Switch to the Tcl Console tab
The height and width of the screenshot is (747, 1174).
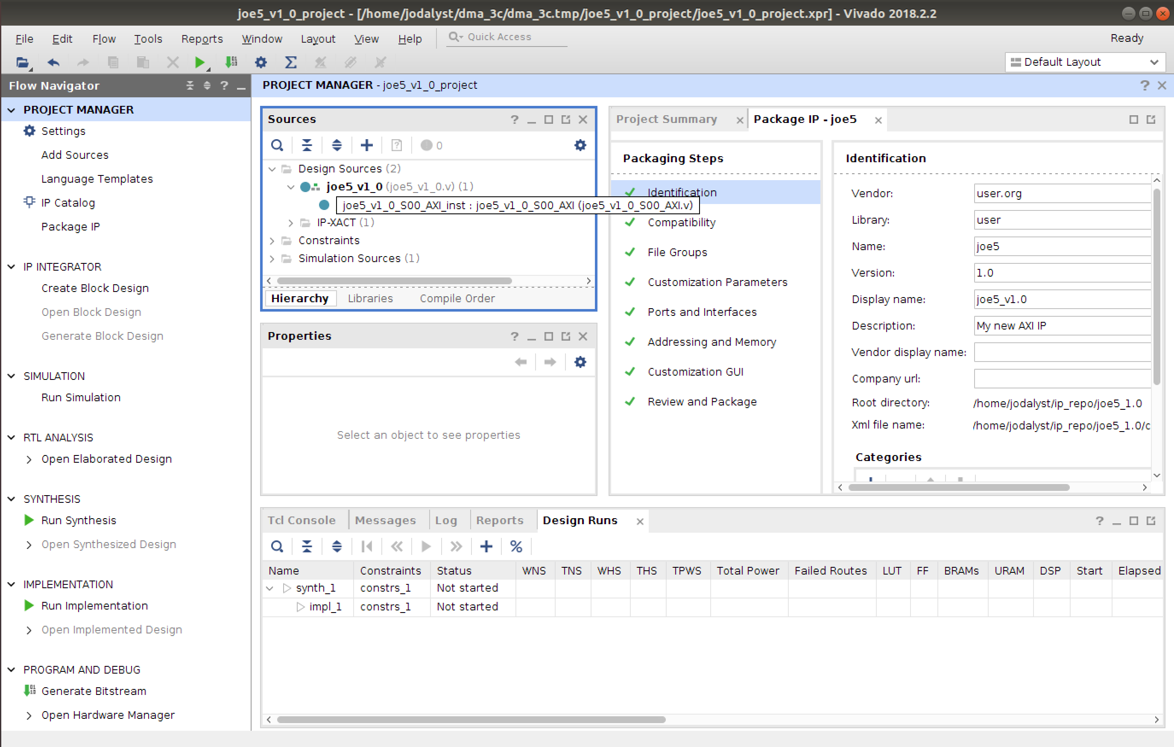302,520
